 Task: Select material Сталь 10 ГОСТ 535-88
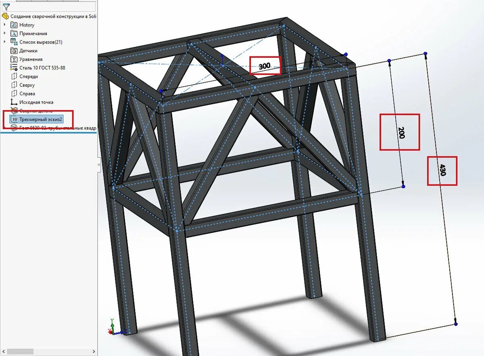point(42,68)
